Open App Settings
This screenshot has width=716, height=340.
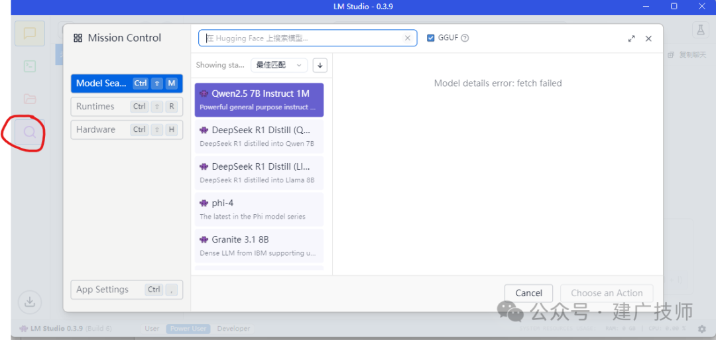pyautogui.click(x=127, y=290)
